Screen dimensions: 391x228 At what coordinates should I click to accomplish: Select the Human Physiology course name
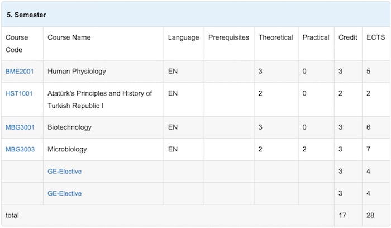[x=77, y=72]
